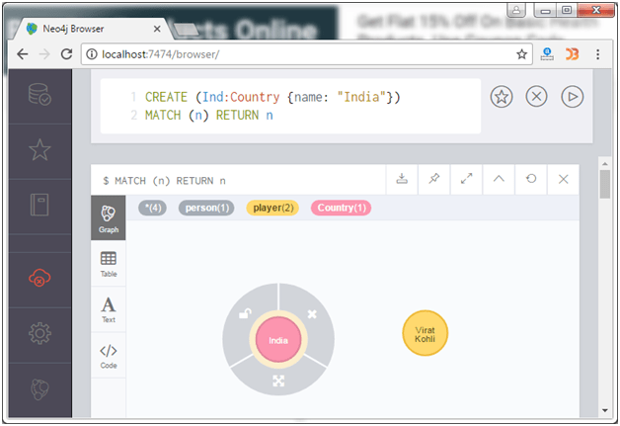Switch to Text view tab

click(x=109, y=309)
